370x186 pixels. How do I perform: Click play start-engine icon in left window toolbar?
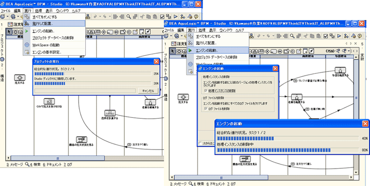click(x=176, y=17)
